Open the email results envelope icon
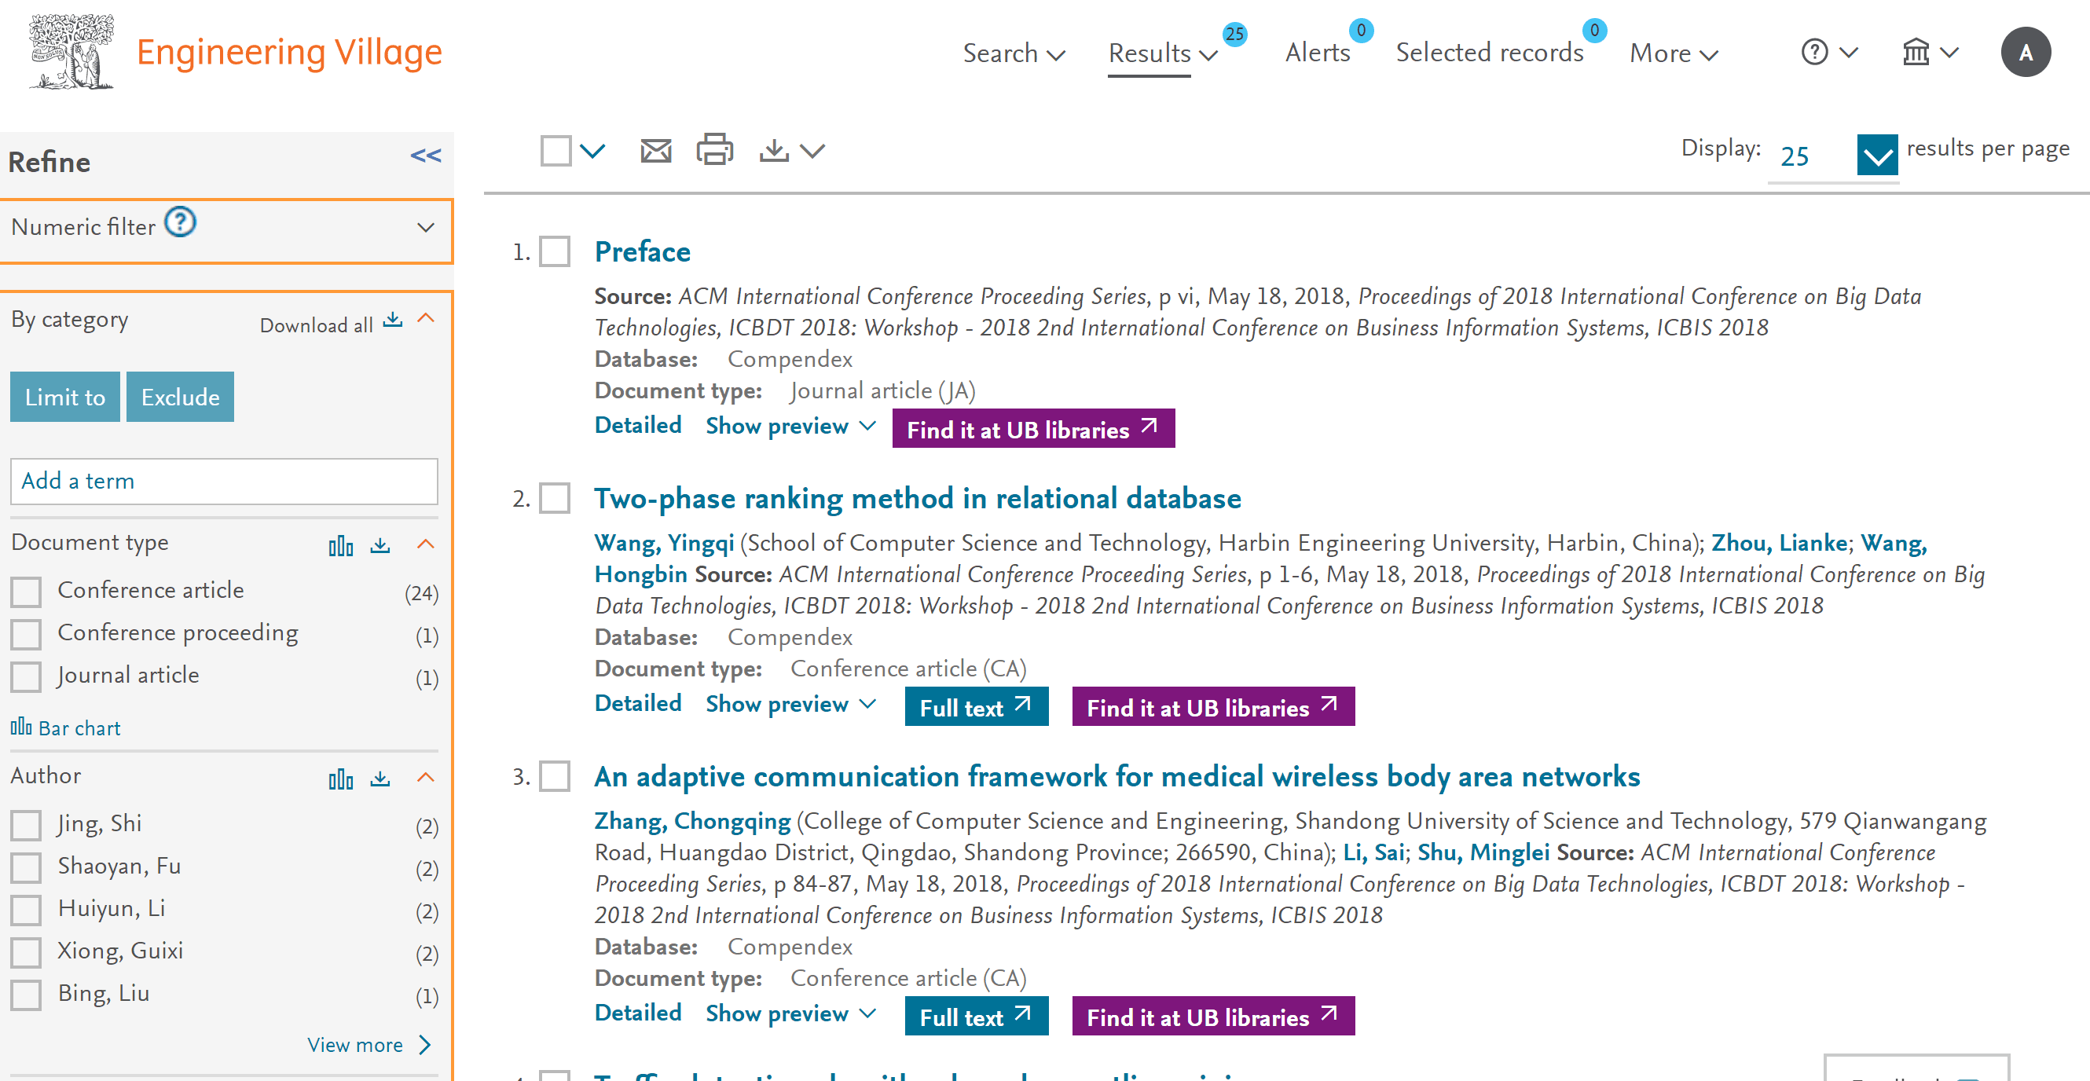Screen dimensions: 2090x1081 click(x=655, y=151)
